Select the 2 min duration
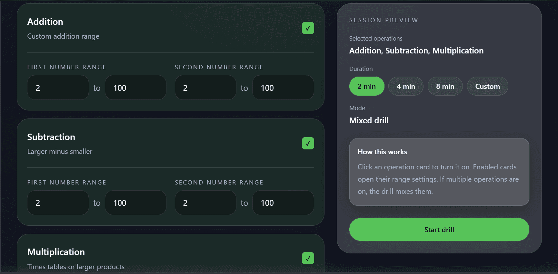The height and width of the screenshot is (274, 558). [x=366, y=86]
